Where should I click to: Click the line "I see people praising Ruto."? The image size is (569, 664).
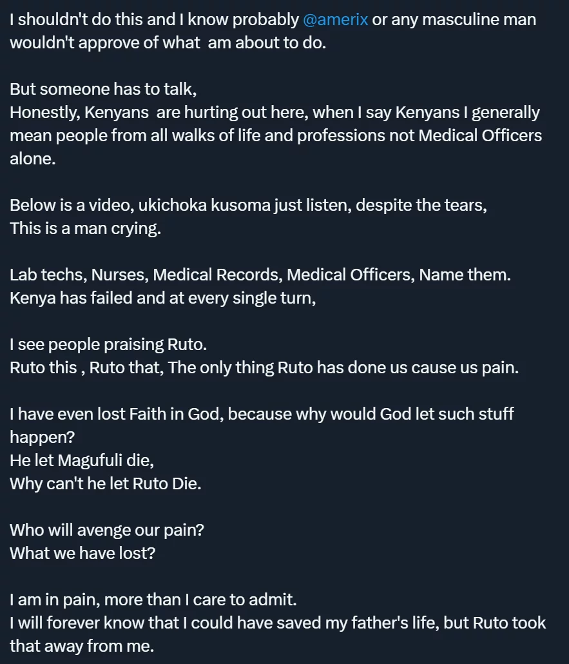click(108, 344)
